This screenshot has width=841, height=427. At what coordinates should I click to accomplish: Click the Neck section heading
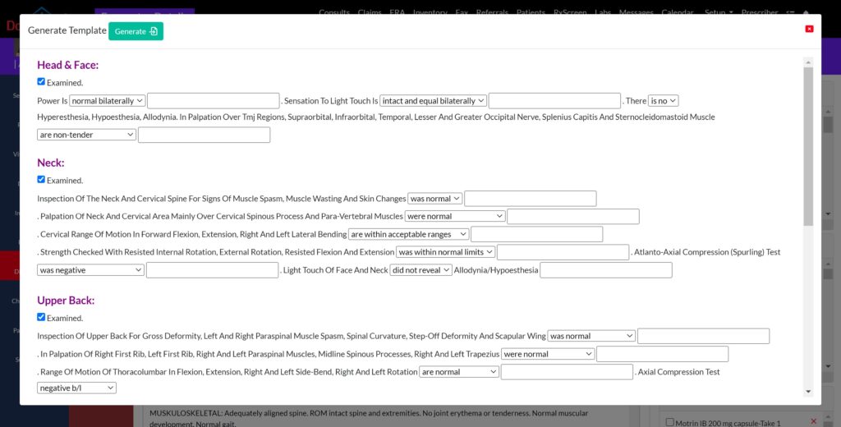50,163
